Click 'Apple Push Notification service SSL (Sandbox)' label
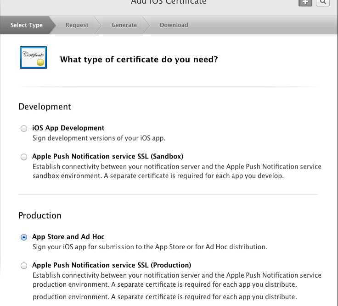The width and height of the screenshot is (338, 306). coord(108,156)
